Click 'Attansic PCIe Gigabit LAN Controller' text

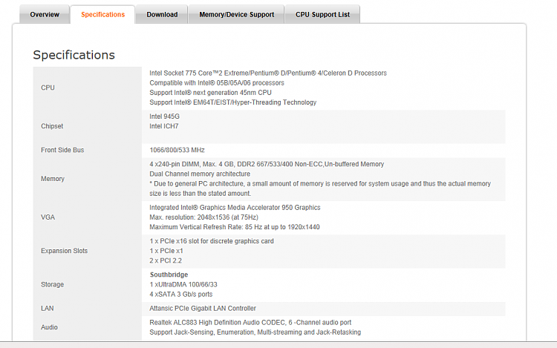[x=203, y=308]
